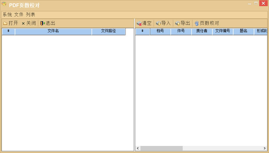This screenshot has height=153, width=269.
Task: Click the app icon in title bar
Action: (x=4, y=5)
